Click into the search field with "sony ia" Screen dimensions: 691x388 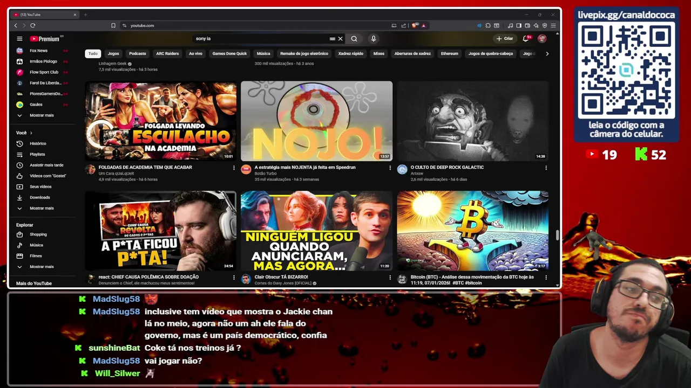click(262, 39)
